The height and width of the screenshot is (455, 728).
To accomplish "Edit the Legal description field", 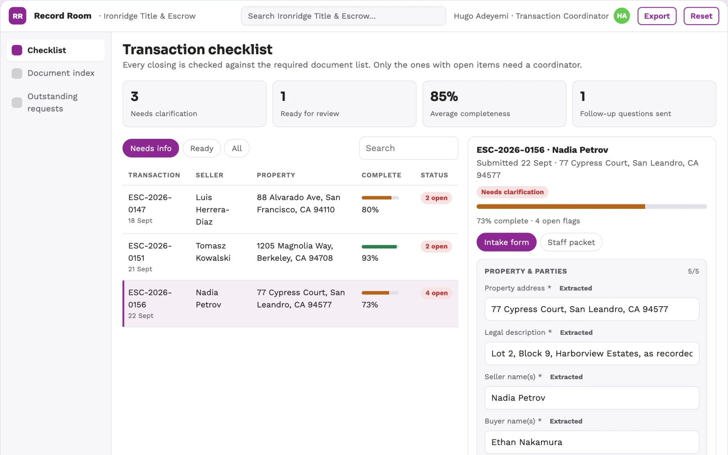I will (591, 354).
